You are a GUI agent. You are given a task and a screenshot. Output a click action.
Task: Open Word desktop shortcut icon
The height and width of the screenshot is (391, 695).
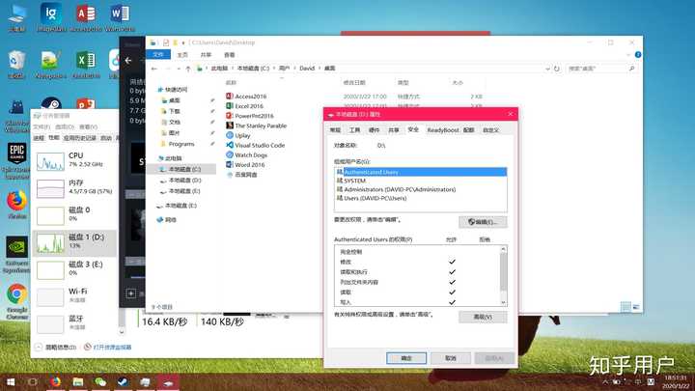tap(120, 17)
